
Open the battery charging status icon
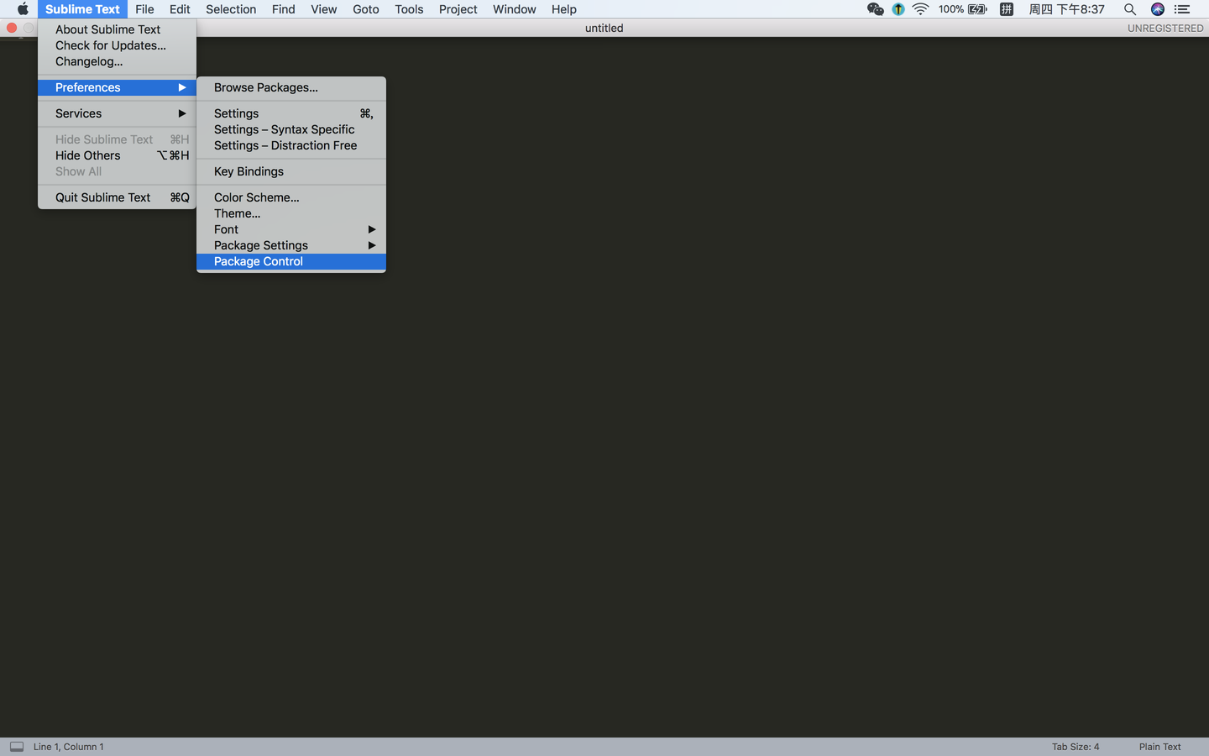(x=976, y=9)
